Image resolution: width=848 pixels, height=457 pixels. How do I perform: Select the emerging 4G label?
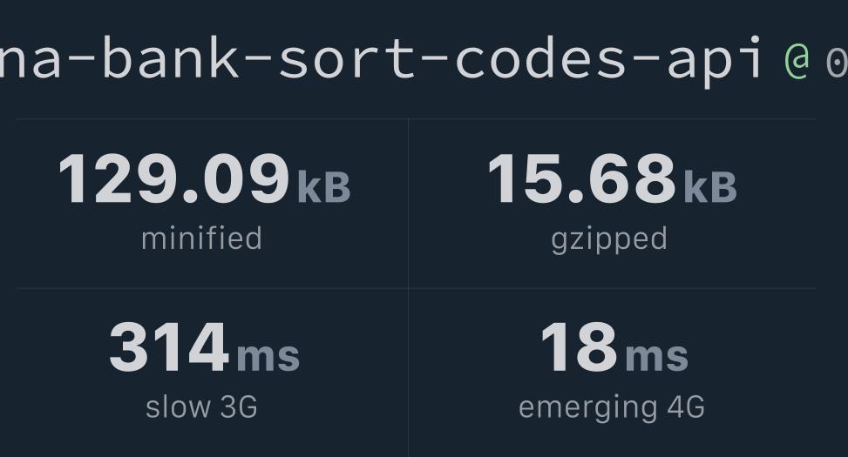point(611,407)
